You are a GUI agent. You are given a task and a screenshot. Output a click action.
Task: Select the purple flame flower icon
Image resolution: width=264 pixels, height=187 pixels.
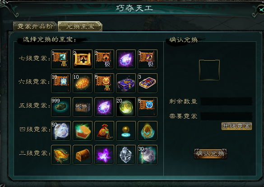[104, 155]
